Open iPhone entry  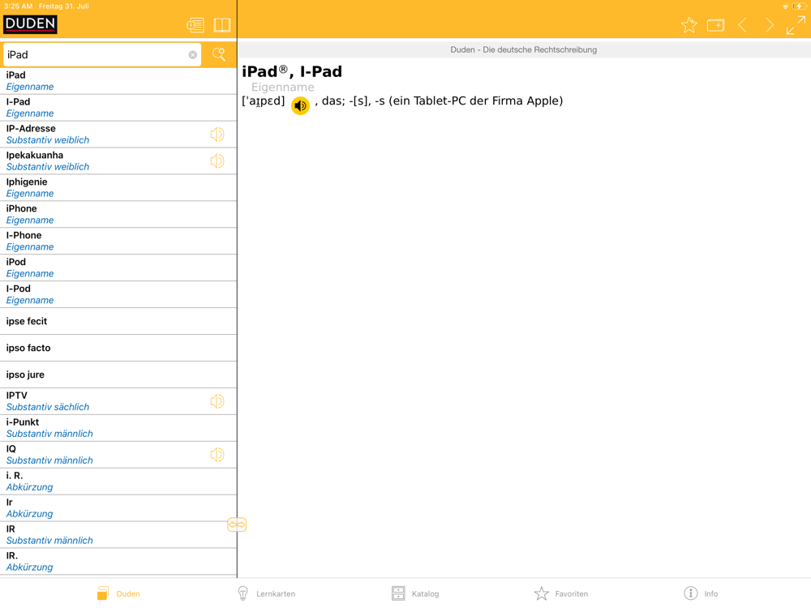(x=118, y=215)
